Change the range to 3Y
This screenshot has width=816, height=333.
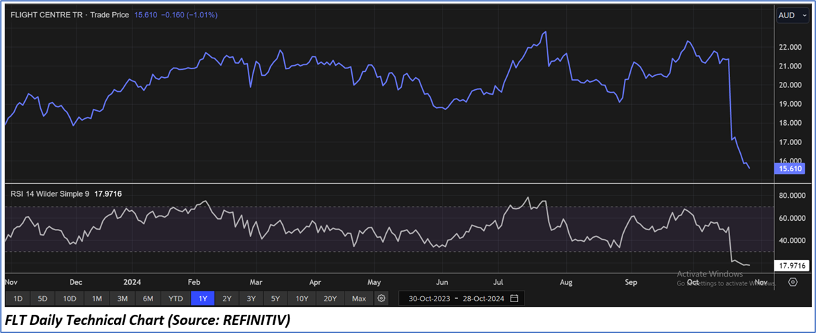(251, 298)
